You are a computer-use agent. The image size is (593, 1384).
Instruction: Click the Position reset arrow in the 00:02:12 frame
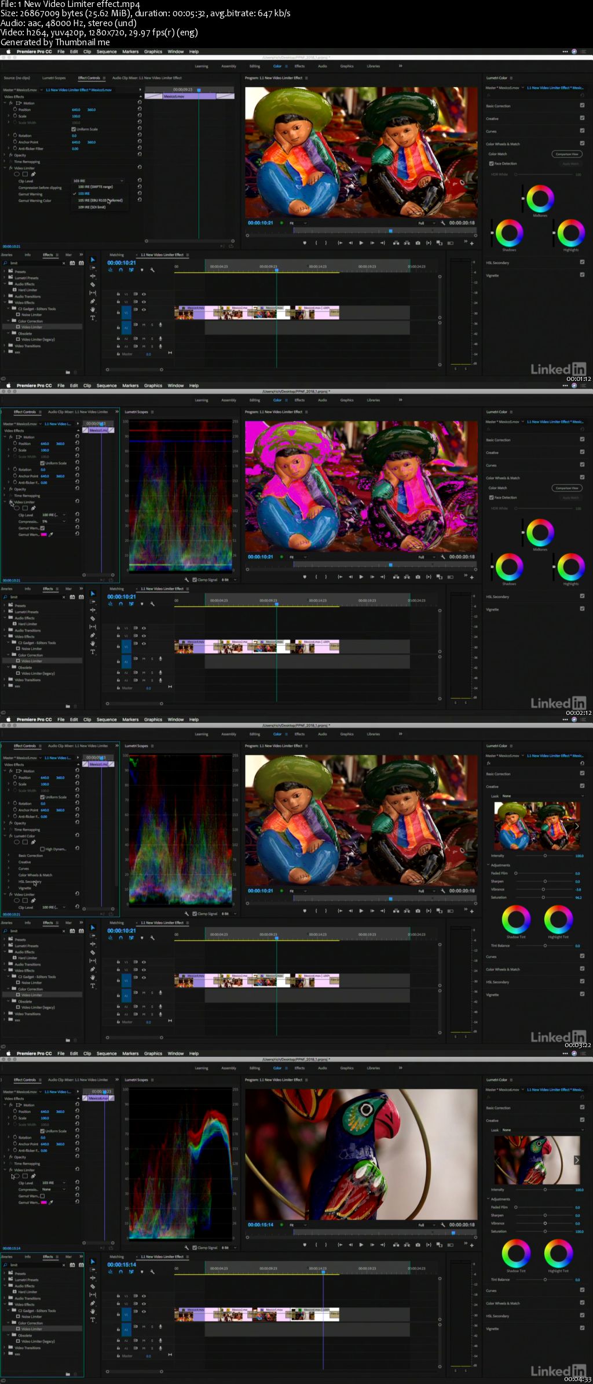(77, 444)
